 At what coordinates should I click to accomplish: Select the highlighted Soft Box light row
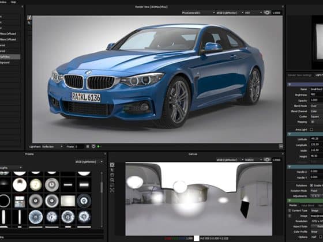(x=10, y=57)
